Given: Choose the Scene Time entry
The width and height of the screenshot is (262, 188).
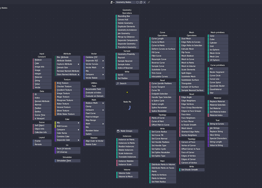Looking at the screenshot, I should [42, 115].
